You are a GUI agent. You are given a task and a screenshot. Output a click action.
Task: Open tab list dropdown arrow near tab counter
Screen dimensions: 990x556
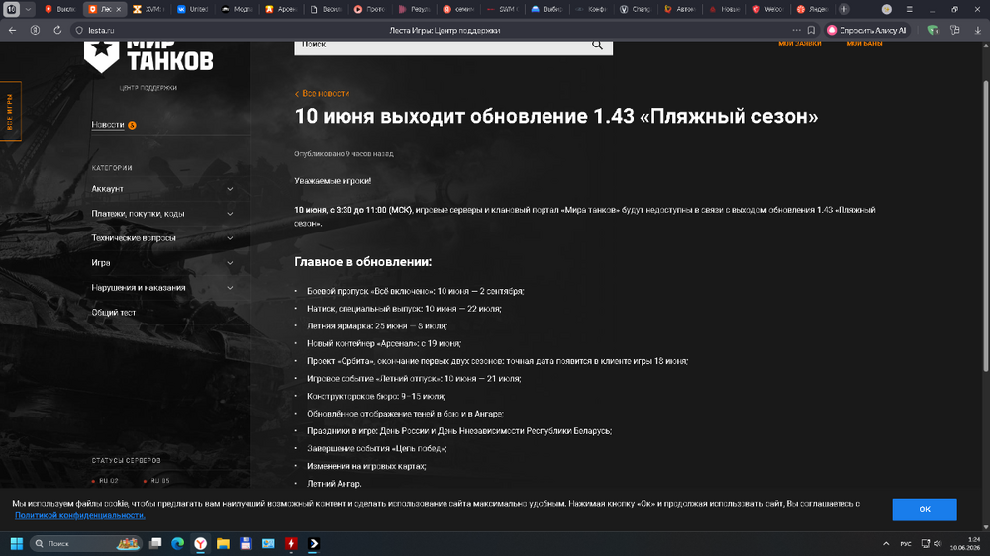click(28, 9)
